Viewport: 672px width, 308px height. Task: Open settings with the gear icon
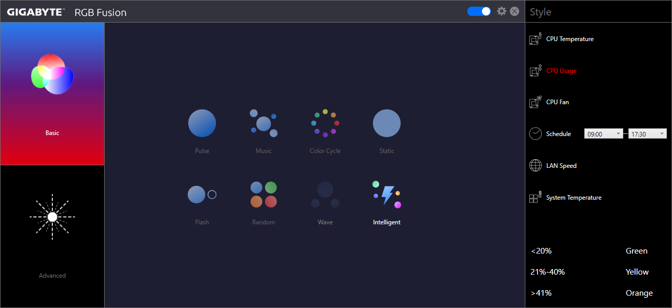(x=502, y=11)
